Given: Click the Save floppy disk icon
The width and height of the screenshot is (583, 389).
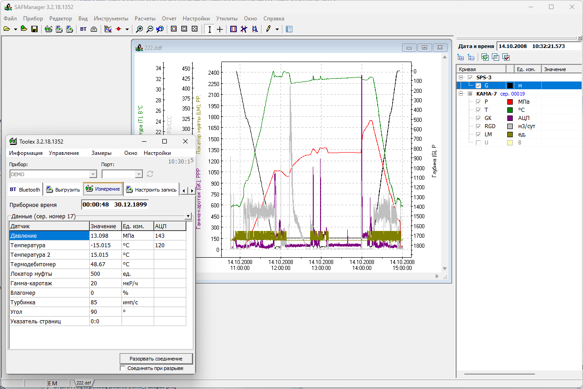Looking at the screenshot, I should pyautogui.click(x=34, y=29).
